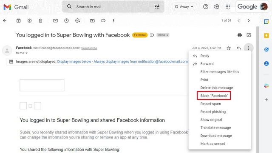Image resolution: width=272 pixels, height=153 pixels.
Task: Remove the Inbox label from the conversation
Action: [167, 35]
